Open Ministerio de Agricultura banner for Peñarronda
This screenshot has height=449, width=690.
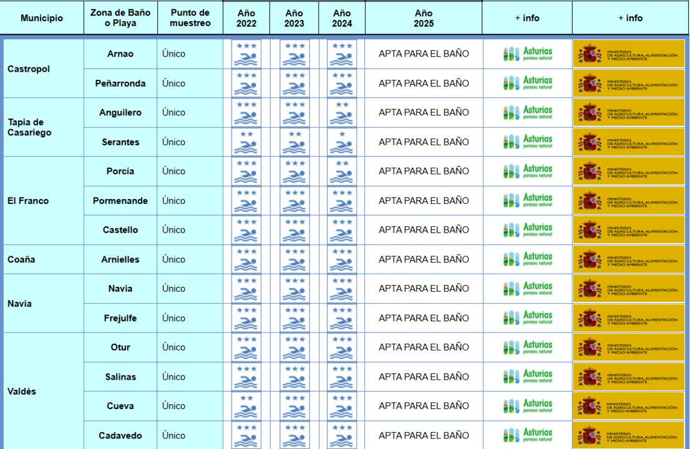629,83
